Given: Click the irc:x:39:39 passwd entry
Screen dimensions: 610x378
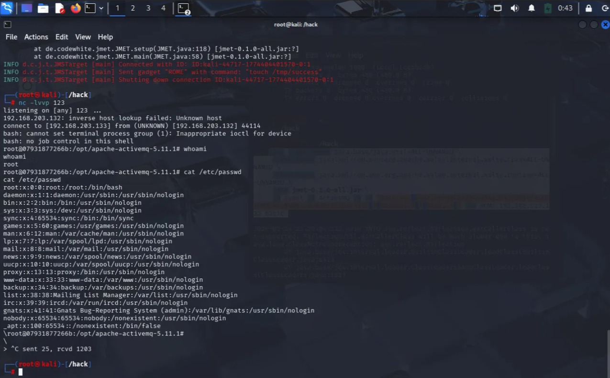Looking at the screenshot, I should (95, 302).
